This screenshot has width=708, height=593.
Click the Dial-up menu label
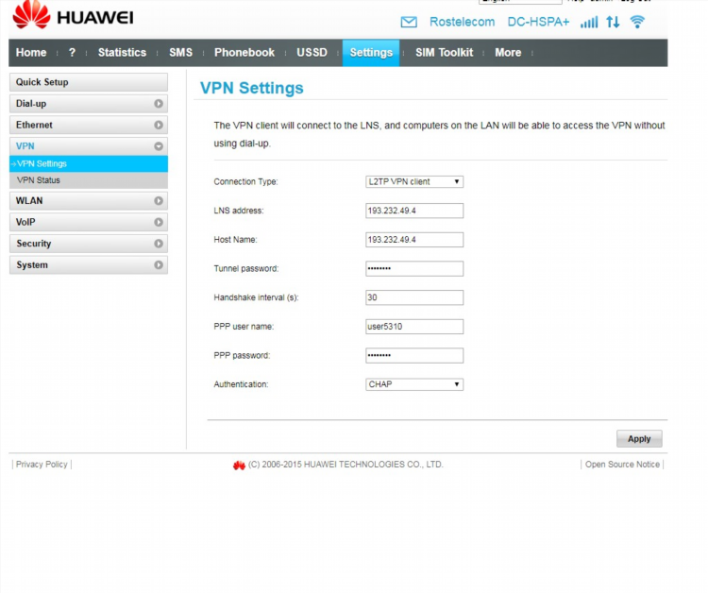(x=31, y=104)
